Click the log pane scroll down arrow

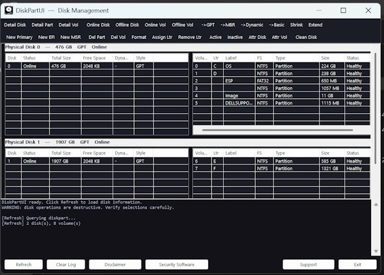(376, 251)
